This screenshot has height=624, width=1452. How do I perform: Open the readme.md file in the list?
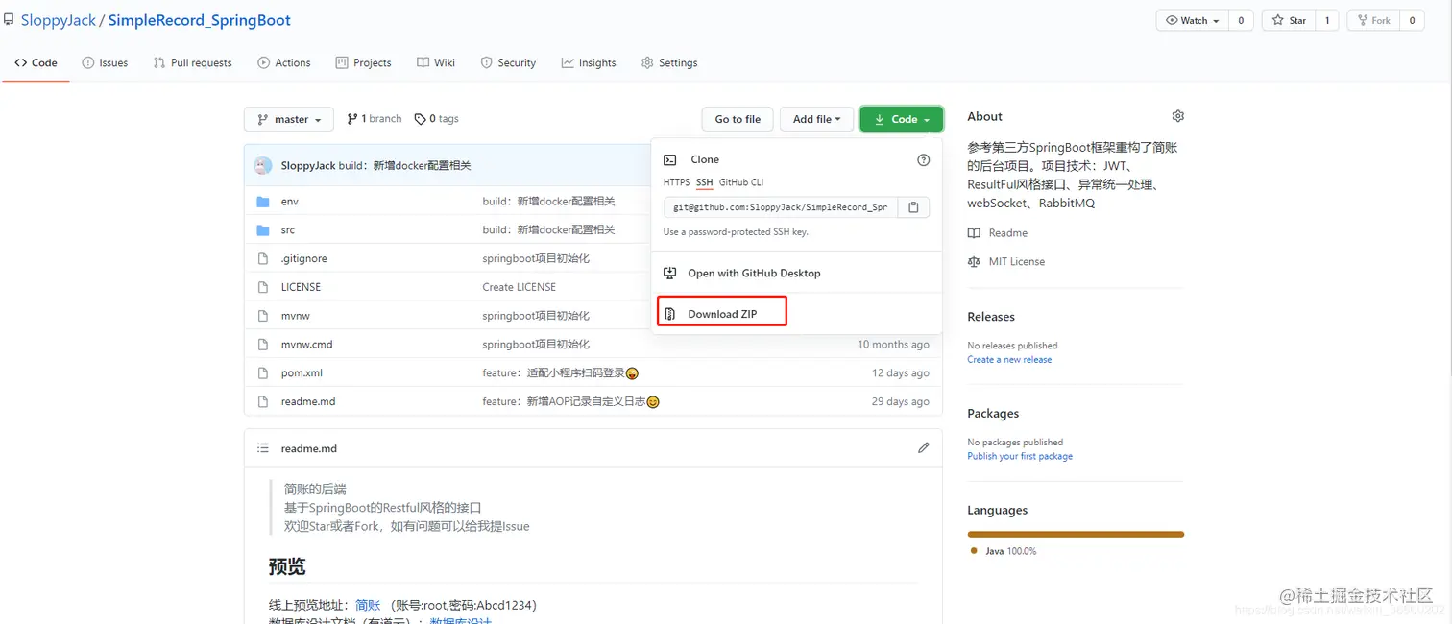[308, 402]
